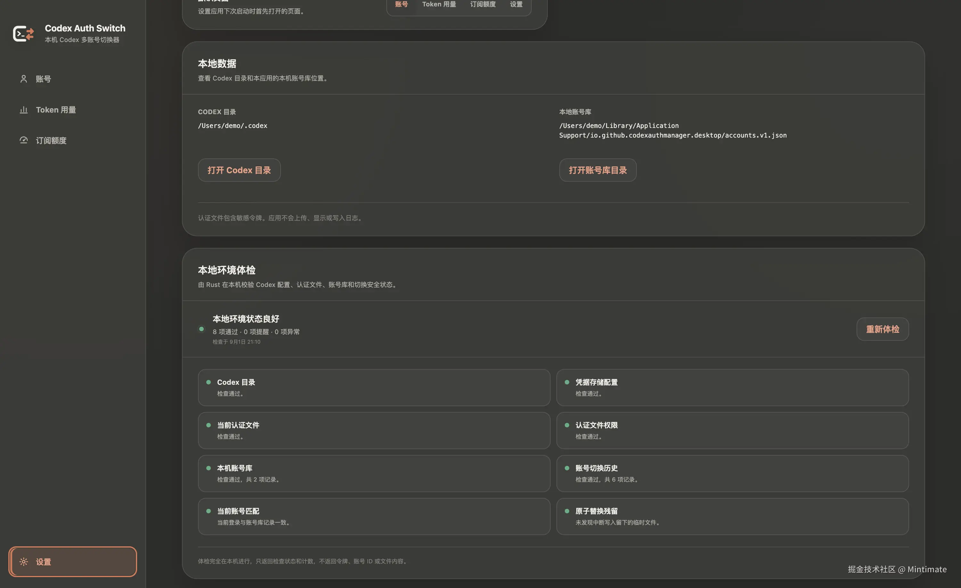Screen dimensions: 961x588
Task: Open the 账号 sidebar page
Action: tap(73, 79)
